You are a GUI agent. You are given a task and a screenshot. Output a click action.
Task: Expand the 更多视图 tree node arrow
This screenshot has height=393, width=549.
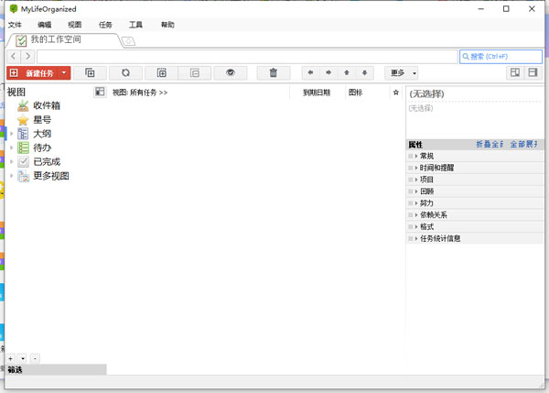tap(12, 176)
